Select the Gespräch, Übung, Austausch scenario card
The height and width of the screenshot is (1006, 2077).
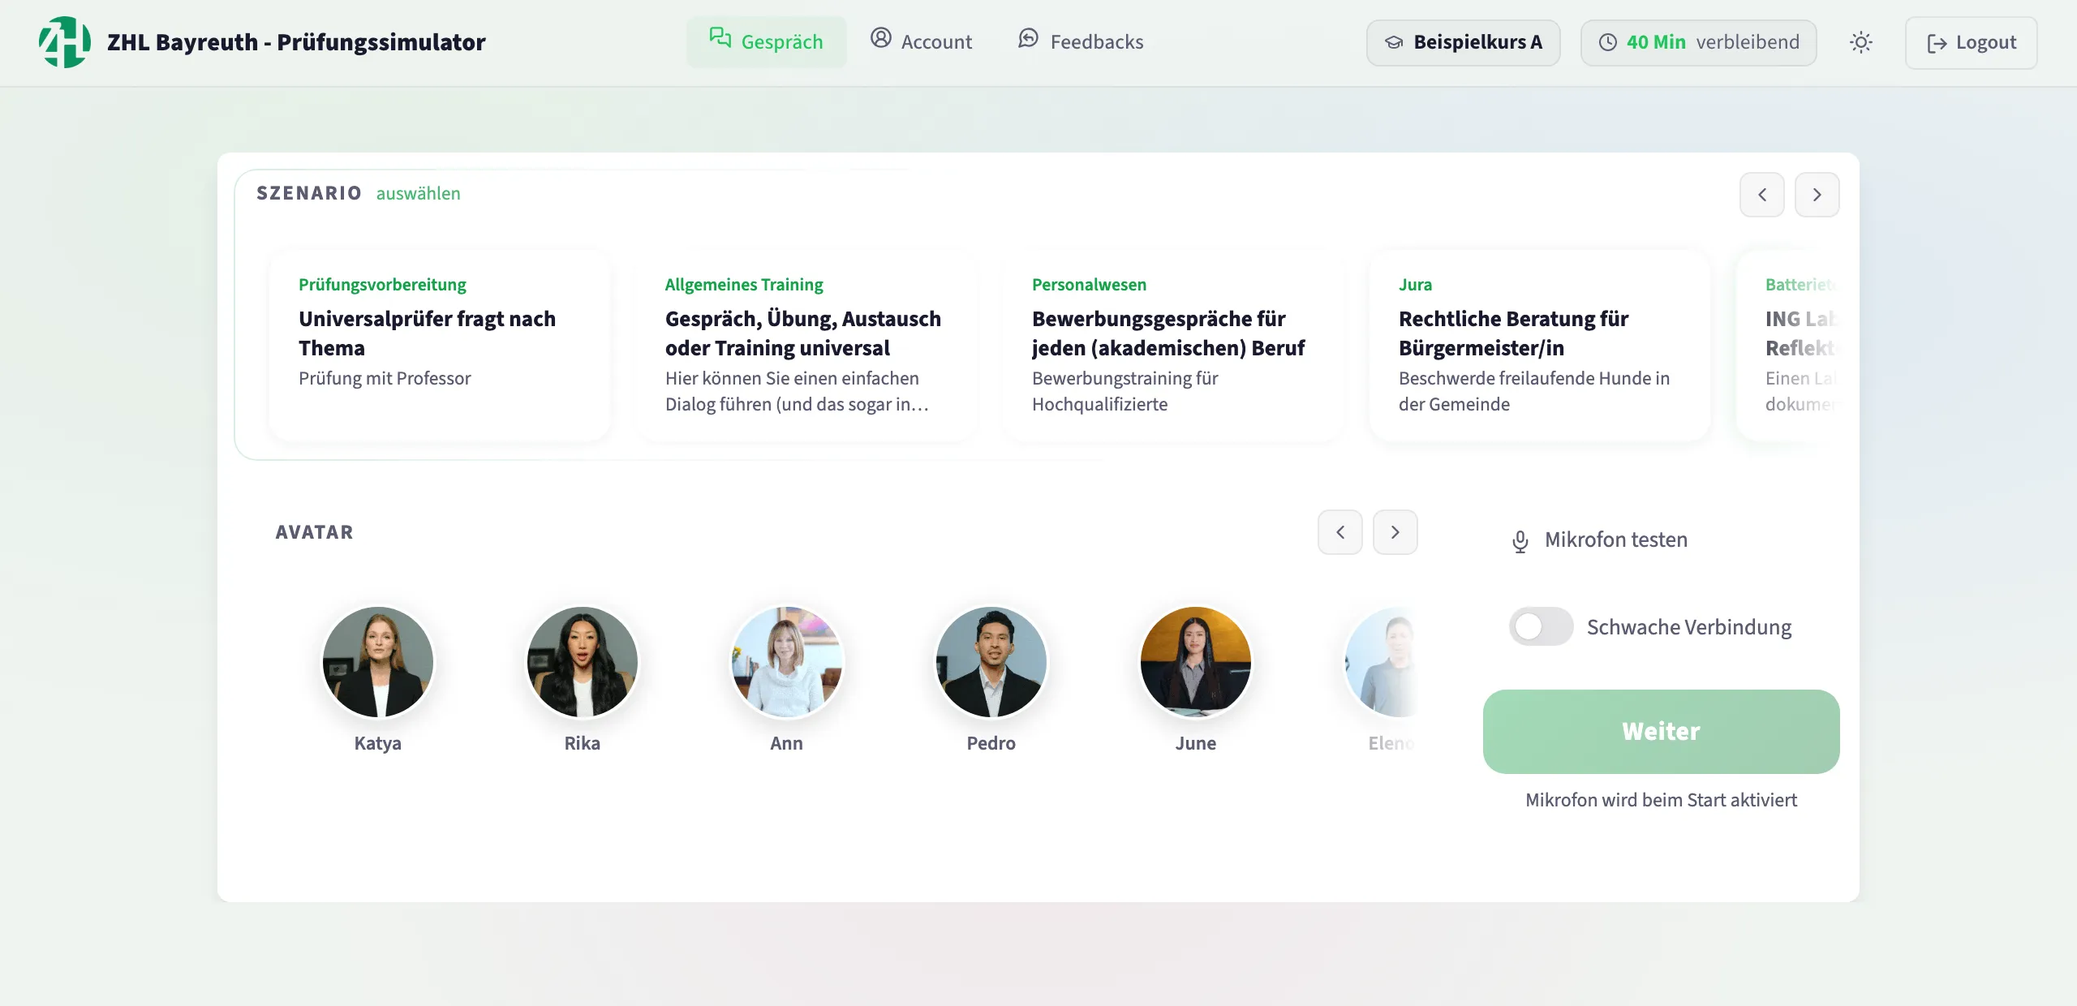point(806,346)
